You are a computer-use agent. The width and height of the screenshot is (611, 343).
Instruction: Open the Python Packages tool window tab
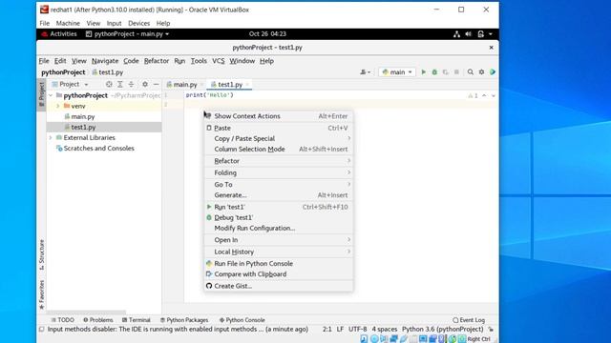tap(184, 320)
